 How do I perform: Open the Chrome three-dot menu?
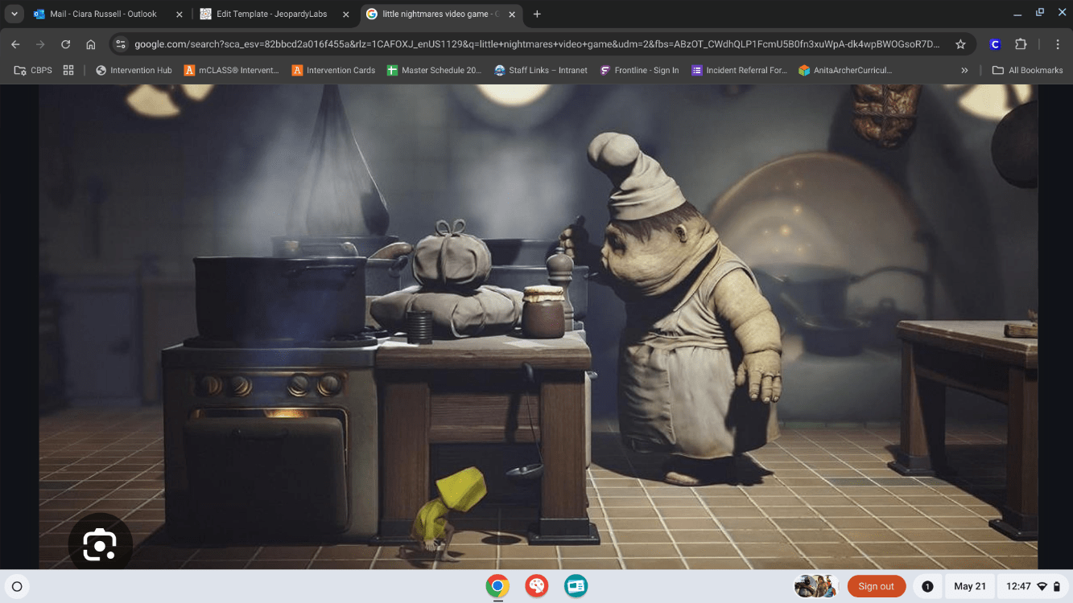tap(1058, 44)
